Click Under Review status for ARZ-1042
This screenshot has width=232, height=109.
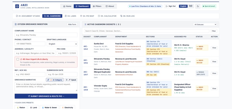202,48
